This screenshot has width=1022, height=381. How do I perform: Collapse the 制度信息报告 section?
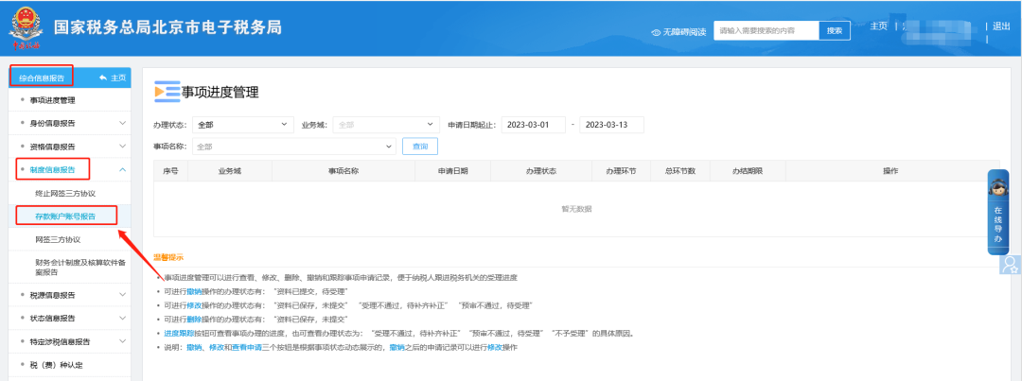(x=122, y=170)
